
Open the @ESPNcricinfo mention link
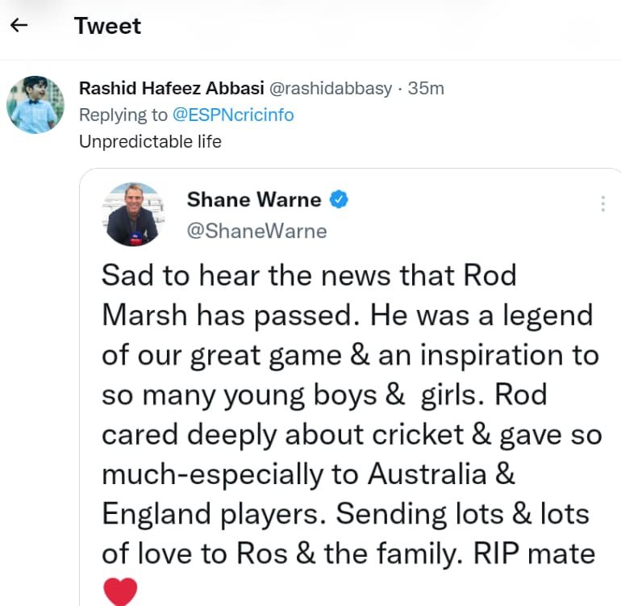pos(233,115)
